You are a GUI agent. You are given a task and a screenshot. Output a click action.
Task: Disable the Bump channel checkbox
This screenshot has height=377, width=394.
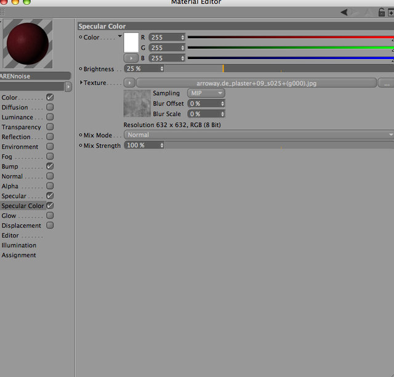[x=50, y=166]
